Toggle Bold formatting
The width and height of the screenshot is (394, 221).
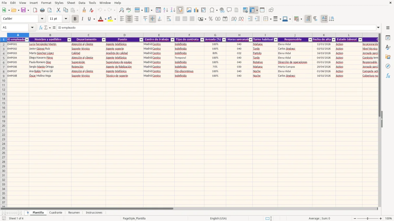pyautogui.click(x=75, y=19)
